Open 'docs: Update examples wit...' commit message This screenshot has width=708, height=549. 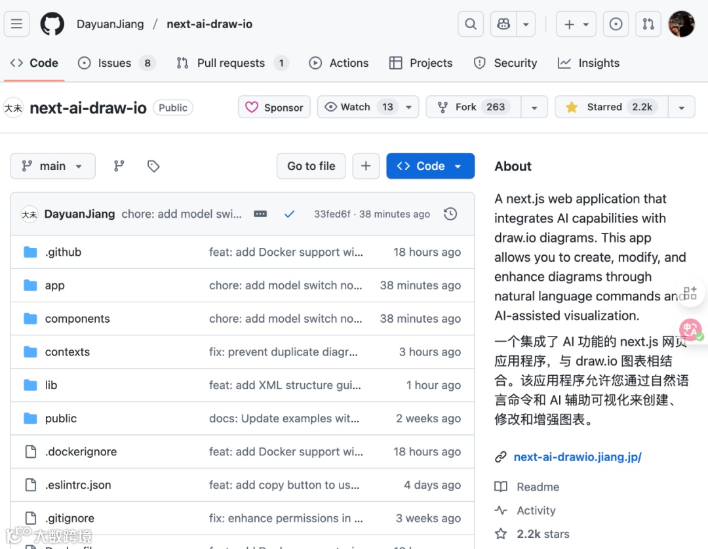click(284, 418)
